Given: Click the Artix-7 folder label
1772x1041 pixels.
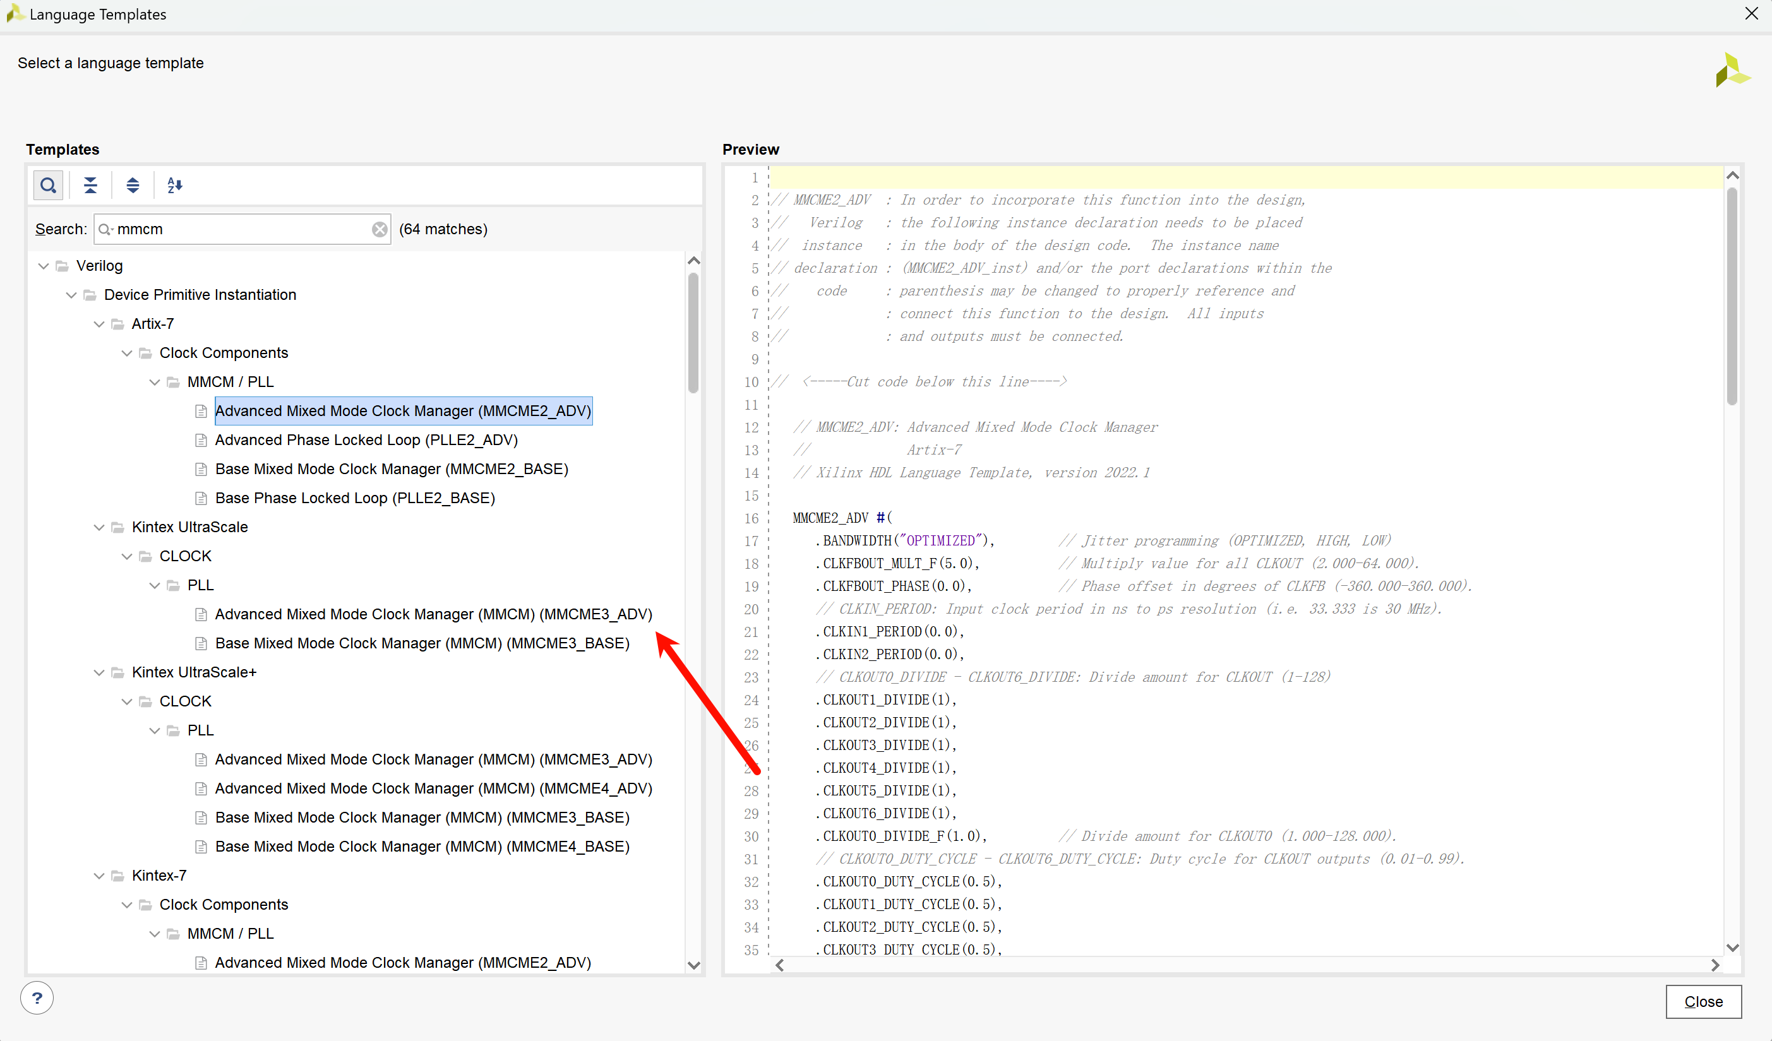Looking at the screenshot, I should click(153, 324).
